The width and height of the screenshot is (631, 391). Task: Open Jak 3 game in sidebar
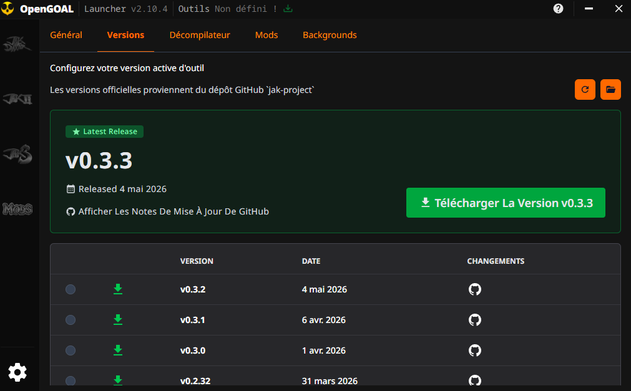17,154
